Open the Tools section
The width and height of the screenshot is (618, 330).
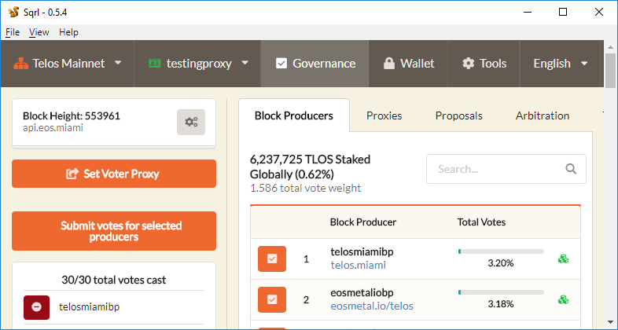click(x=484, y=64)
